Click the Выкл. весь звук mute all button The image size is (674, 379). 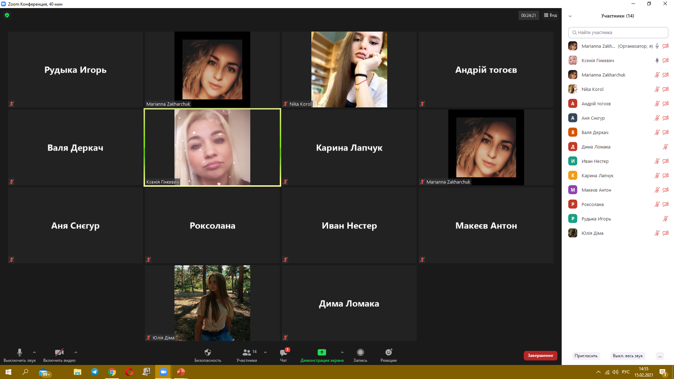628,356
